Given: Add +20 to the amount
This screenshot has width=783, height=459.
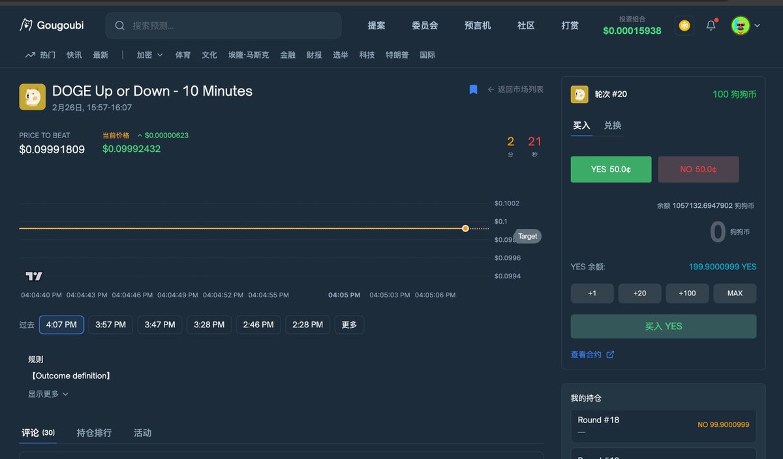Looking at the screenshot, I should pyautogui.click(x=639, y=293).
